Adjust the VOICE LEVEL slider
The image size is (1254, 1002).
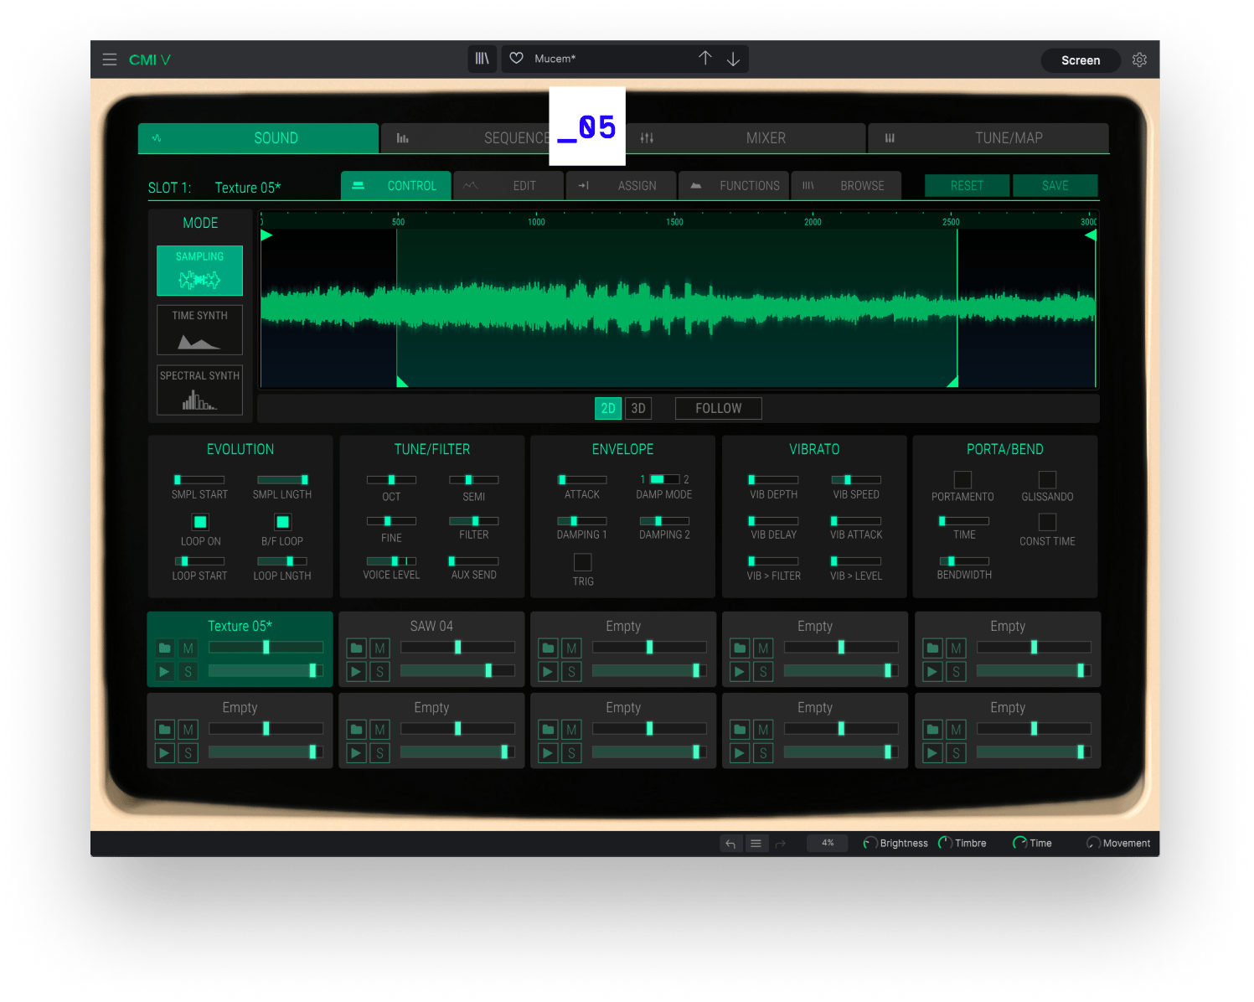[391, 561]
